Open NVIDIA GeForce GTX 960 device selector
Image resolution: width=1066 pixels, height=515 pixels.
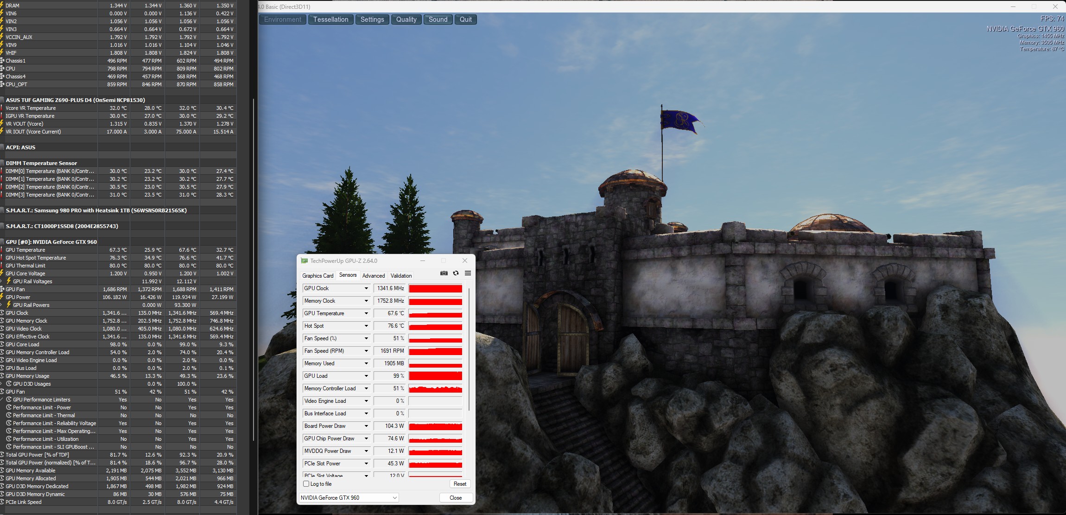tap(349, 498)
